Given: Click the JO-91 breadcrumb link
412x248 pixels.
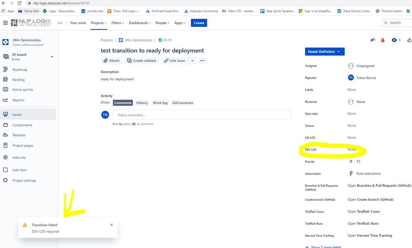Looking at the screenshot, I should pyautogui.click(x=167, y=40).
